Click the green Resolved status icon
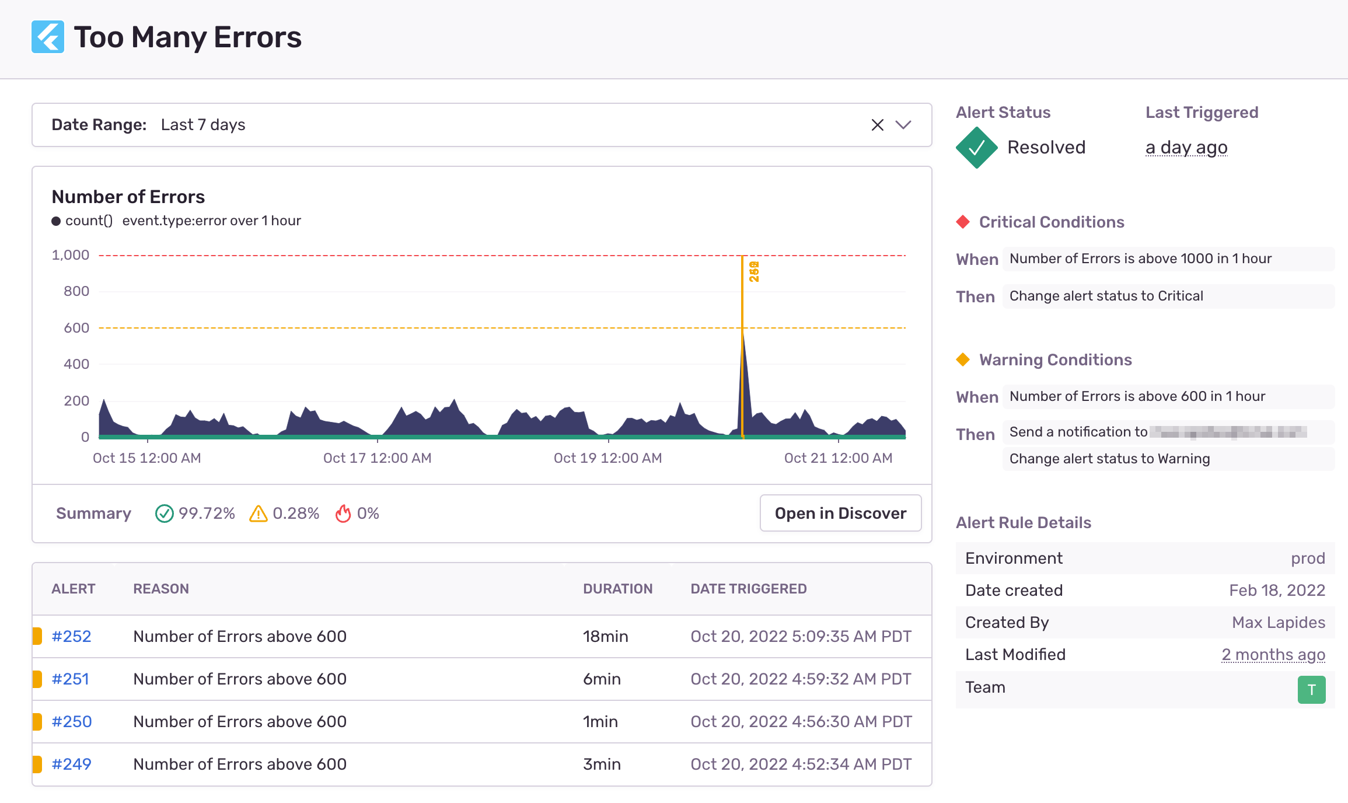1348x803 pixels. tap(976, 148)
